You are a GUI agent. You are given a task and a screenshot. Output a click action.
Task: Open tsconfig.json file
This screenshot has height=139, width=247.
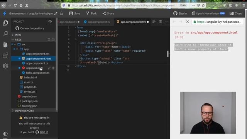coord(29,106)
